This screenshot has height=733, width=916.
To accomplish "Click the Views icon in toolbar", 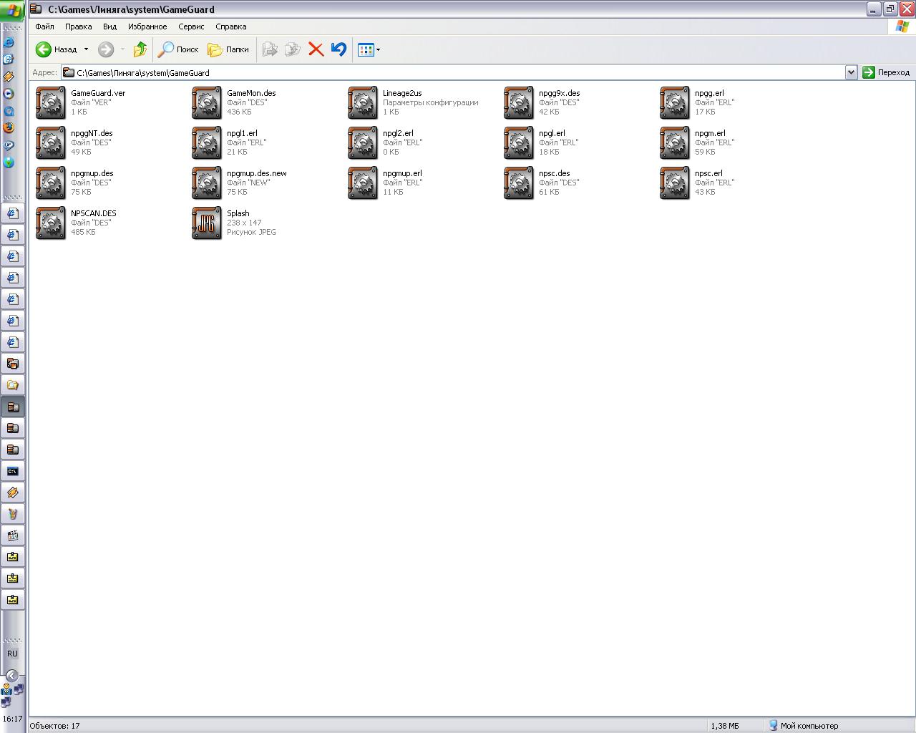I will (x=366, y=49).
